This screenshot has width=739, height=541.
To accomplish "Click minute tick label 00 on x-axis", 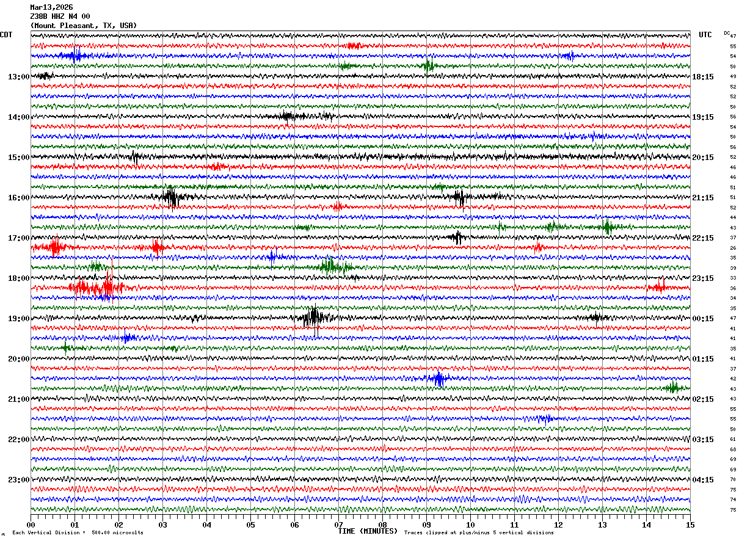I will [x=31, y=525].
